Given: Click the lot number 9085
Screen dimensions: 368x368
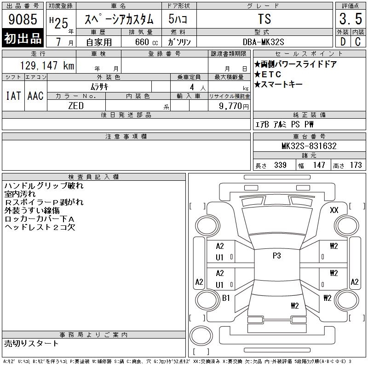Looking at the screenshot, I should pyautogui.click(x=23, y=20).
